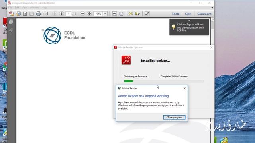Close the document with small X
This screenshot has height=143, width=255.
[212, 8]
